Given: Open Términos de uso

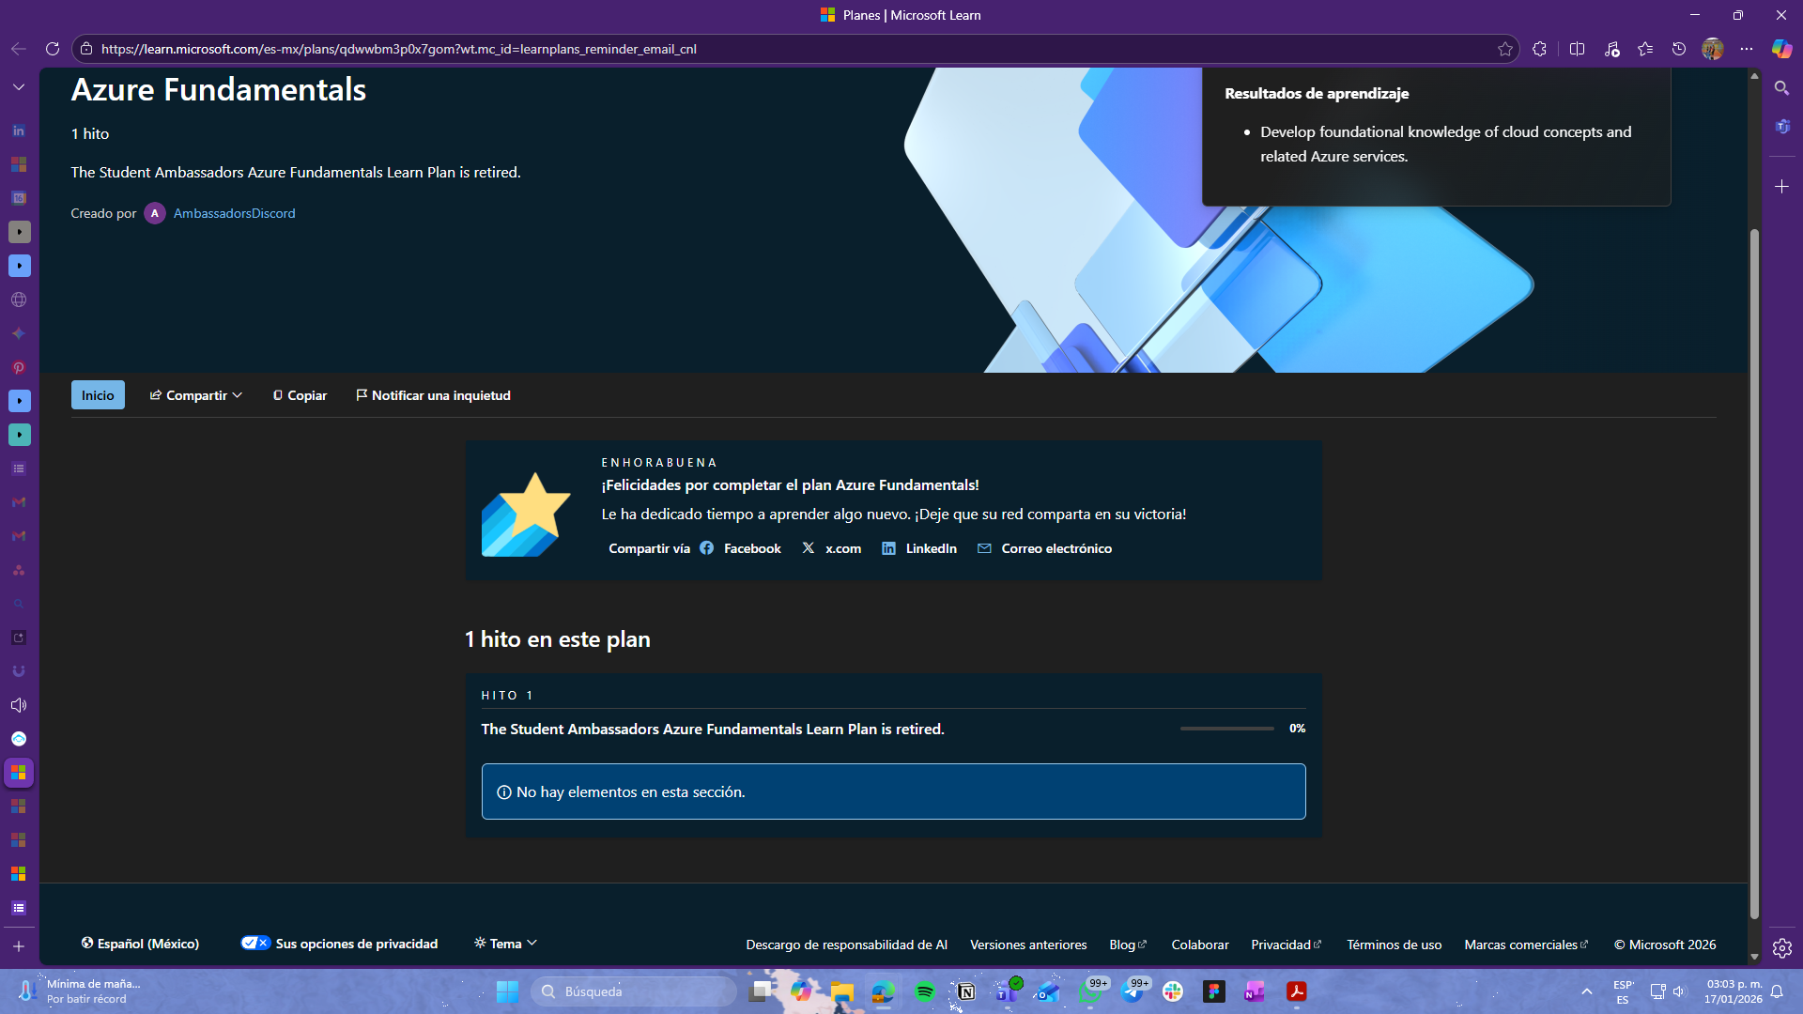Looking at the screenshot, I should point(1395,945).
